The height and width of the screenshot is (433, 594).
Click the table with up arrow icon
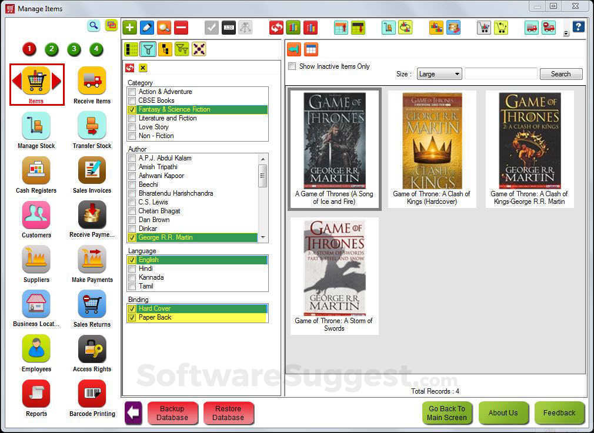(x=341, y=28)
